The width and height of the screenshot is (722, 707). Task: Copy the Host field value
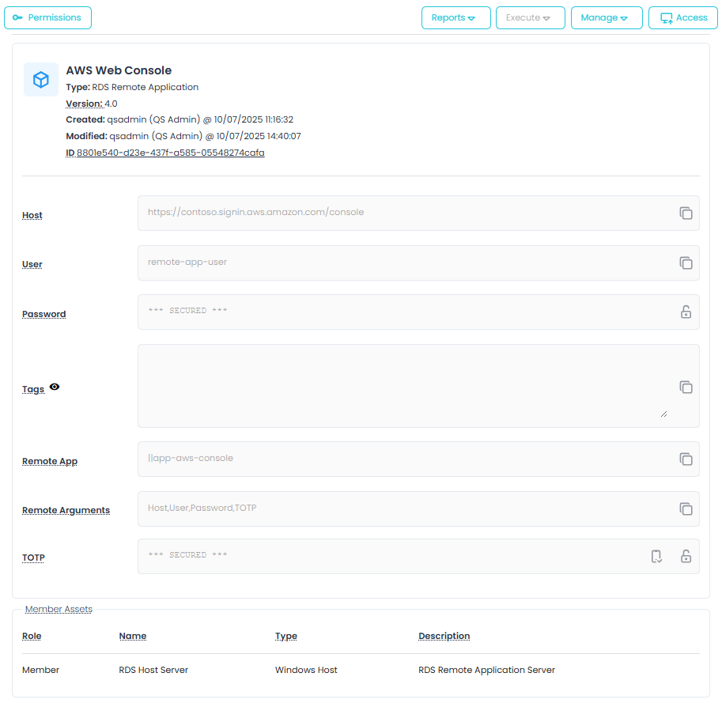686,214
